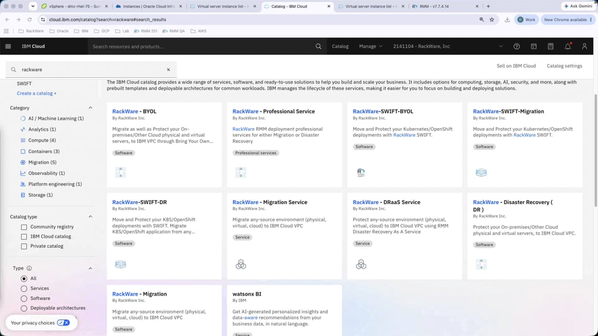Click the Platform engineering category icon
Image resolution: width=598 pixels, height=336 pixels.
(23, 184)
